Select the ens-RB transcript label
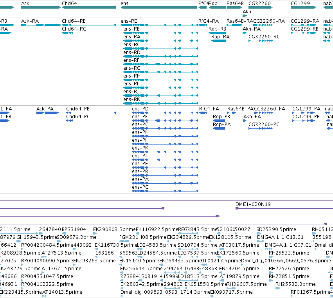 131,29
